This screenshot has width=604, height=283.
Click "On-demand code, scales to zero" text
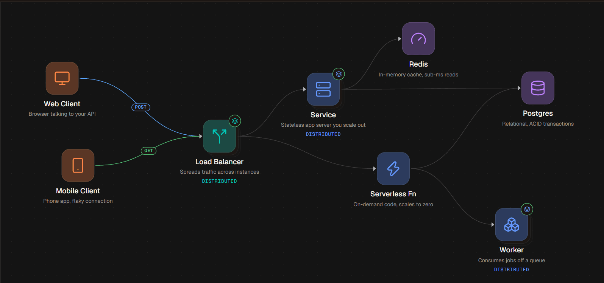pyautogui.click(x=393, y=204)
